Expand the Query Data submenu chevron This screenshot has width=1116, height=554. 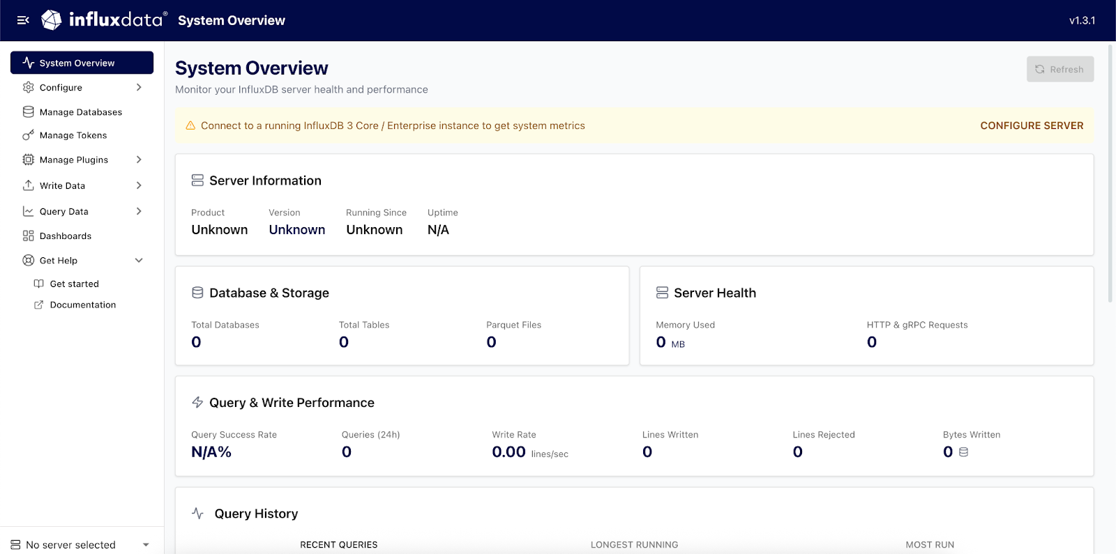139,211
